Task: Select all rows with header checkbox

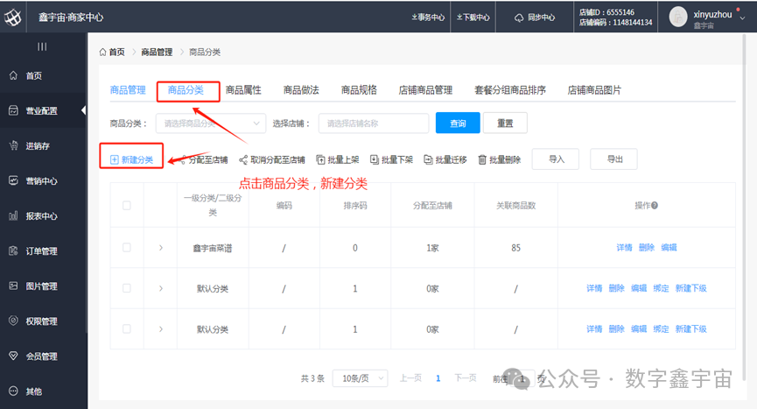Action: coord(127,206)
